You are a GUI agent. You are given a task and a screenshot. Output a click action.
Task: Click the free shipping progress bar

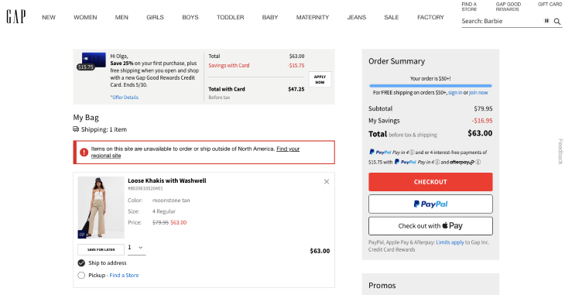430,86
